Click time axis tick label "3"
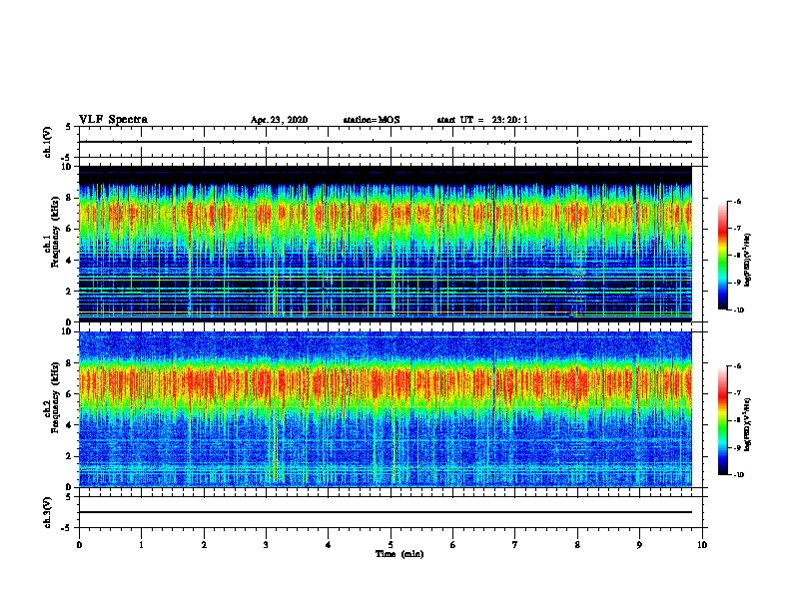 pos(266,545)
